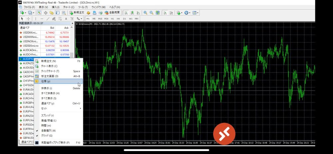
Task: Open MetaEditor yellow book icon
Action: tap(89, 13)
